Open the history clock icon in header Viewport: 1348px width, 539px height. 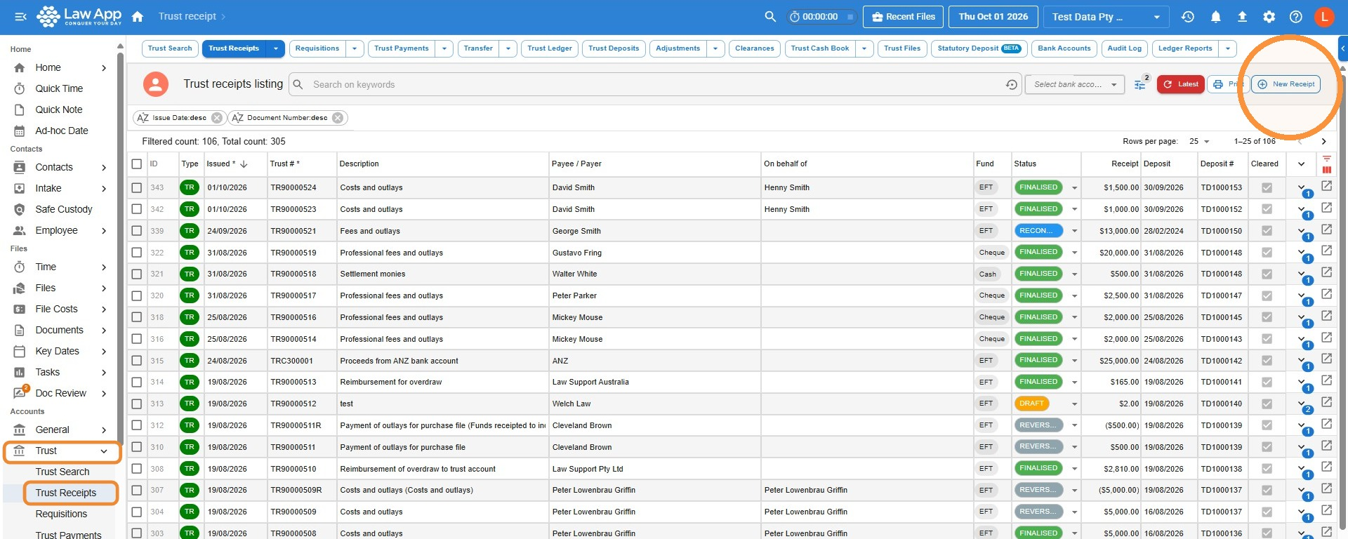tap(1188, 16)
